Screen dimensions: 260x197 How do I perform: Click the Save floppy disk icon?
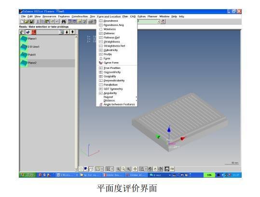(x=31, y=22)
